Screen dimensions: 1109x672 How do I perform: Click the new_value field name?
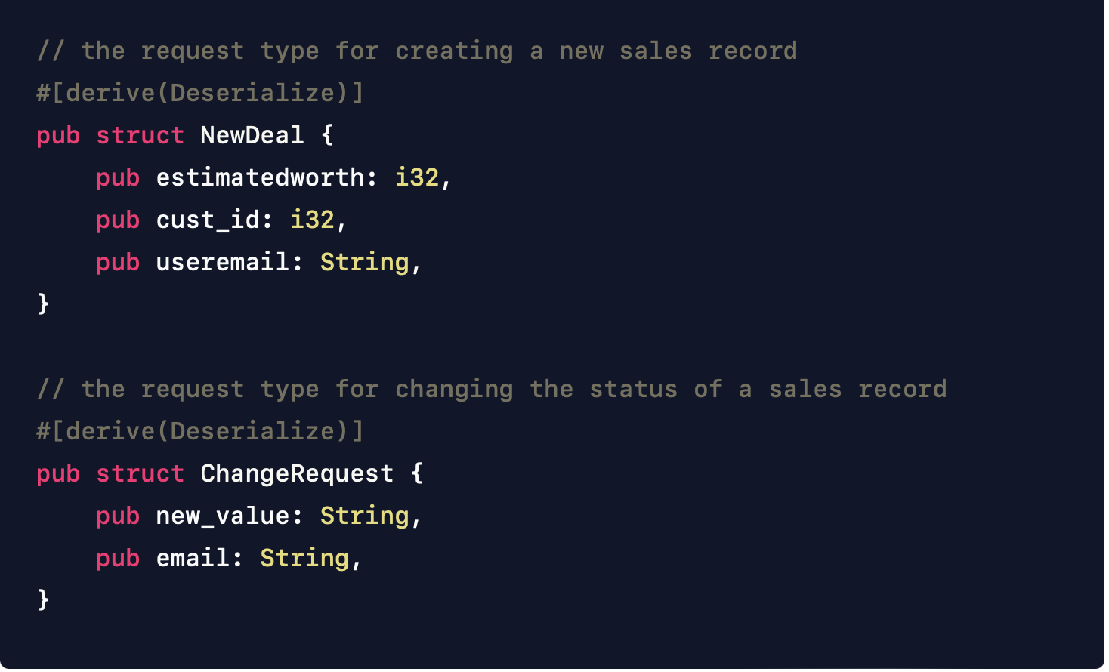tap(223, 516)
